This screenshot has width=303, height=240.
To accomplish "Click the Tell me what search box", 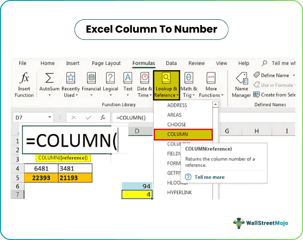I will tap(283, 63).
